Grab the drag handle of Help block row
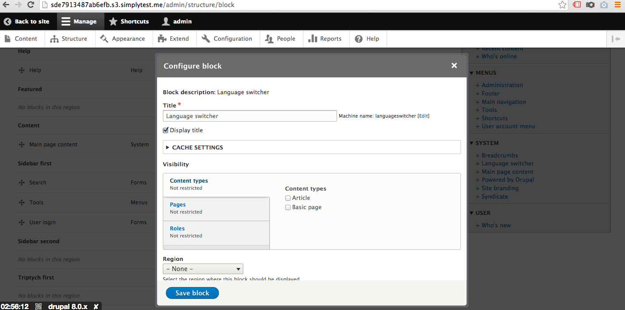The height and width of the screenshot is (310, 625). click(x=22, y=70)
